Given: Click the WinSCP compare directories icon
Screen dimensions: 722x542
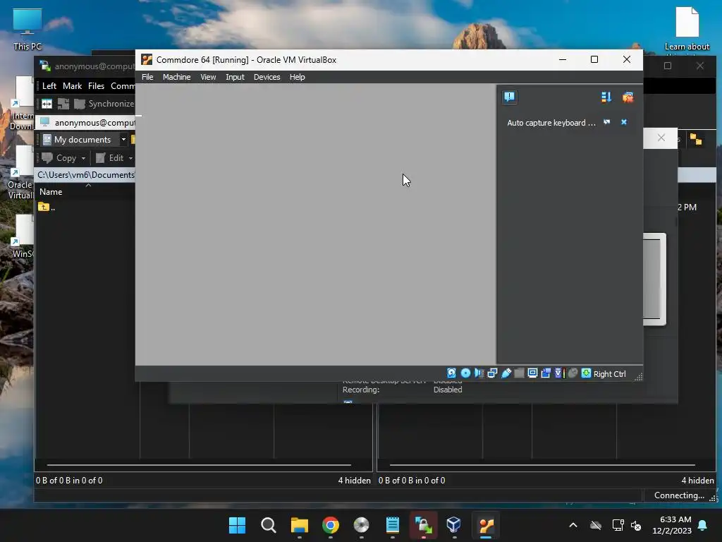Looking at the screenshot, I should point(47,104).
